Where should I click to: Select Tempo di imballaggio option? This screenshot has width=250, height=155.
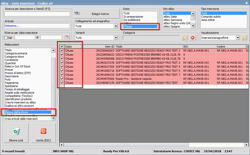click(28, 89)
